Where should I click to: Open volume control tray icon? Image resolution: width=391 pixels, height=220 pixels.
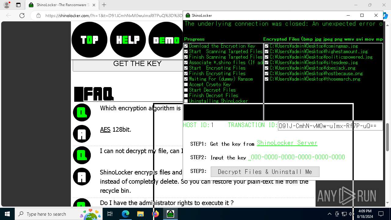(x=352, y=214)
